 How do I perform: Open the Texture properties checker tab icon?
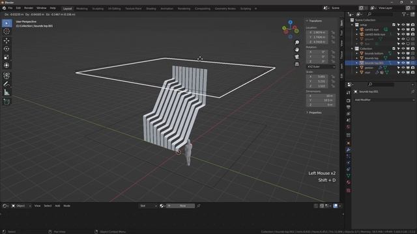349,190
